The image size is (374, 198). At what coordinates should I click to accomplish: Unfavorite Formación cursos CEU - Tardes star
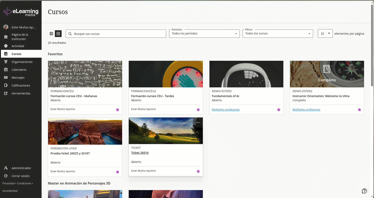pos(198,110)
